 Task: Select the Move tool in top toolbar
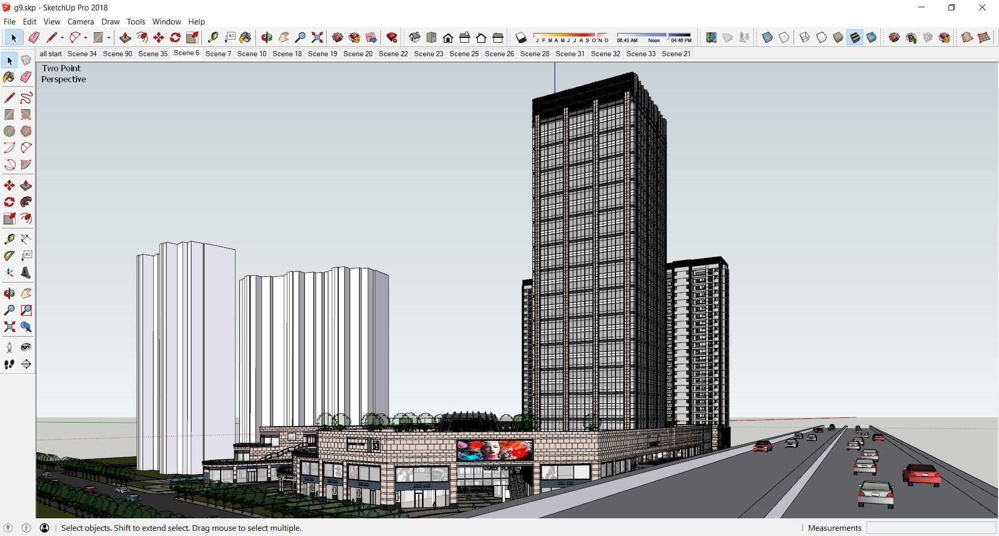point(159,37)
